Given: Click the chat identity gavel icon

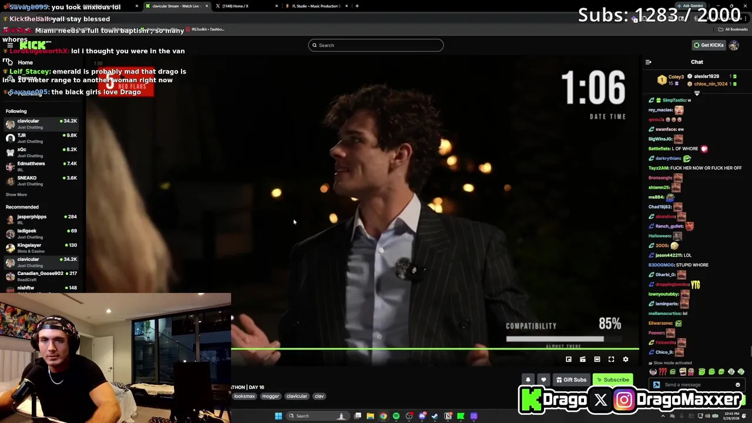Looking at the screenshot, I should coord(656,385).
